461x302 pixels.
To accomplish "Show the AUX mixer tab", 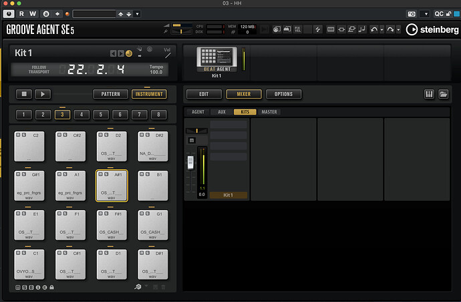I will tap(222, 112).
